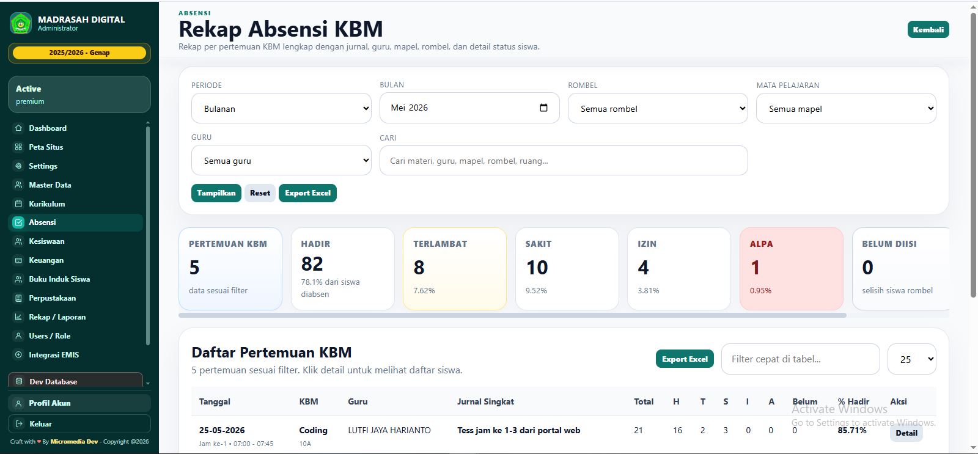Click the Absensi checkmark icon
The image size is (978, 454).
click(x=18, y=222)
